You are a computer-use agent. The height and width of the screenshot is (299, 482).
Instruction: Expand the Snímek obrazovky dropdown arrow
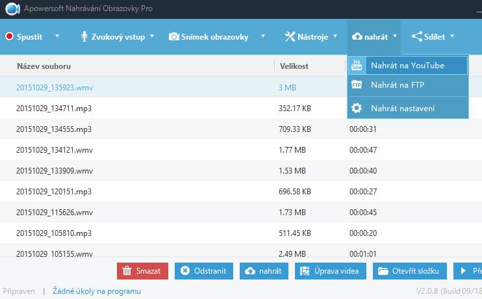click(x=262, y=36)
